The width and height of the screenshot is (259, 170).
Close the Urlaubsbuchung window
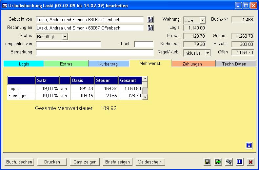tap(253, 6)
